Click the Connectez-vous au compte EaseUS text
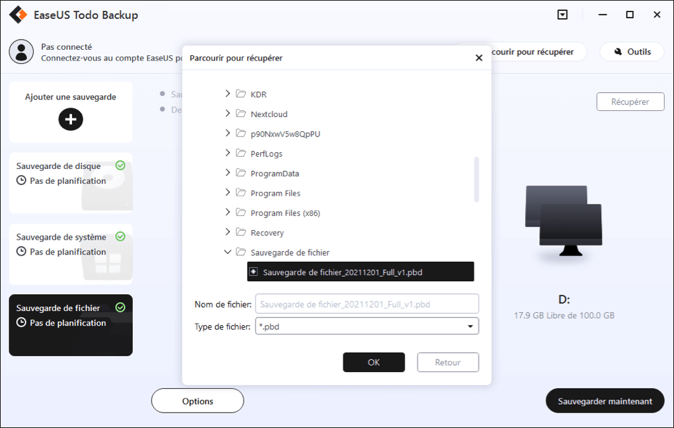This screenshot has width=674, height=428. click(112, 58)
